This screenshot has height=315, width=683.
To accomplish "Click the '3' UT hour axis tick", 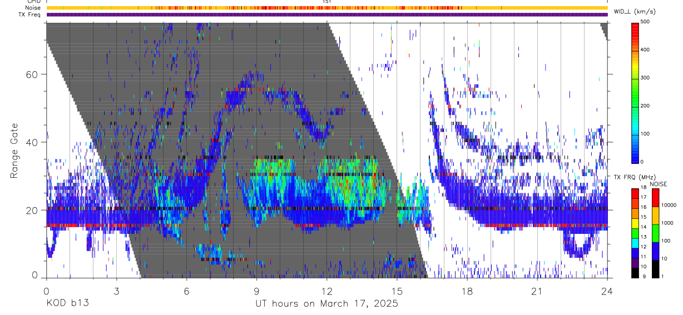I will 117,290.
